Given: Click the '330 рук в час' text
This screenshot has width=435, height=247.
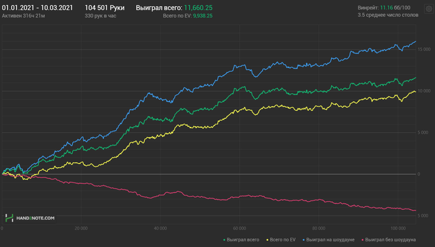Looking at the screenshot, I should click(x=101, y=15).
